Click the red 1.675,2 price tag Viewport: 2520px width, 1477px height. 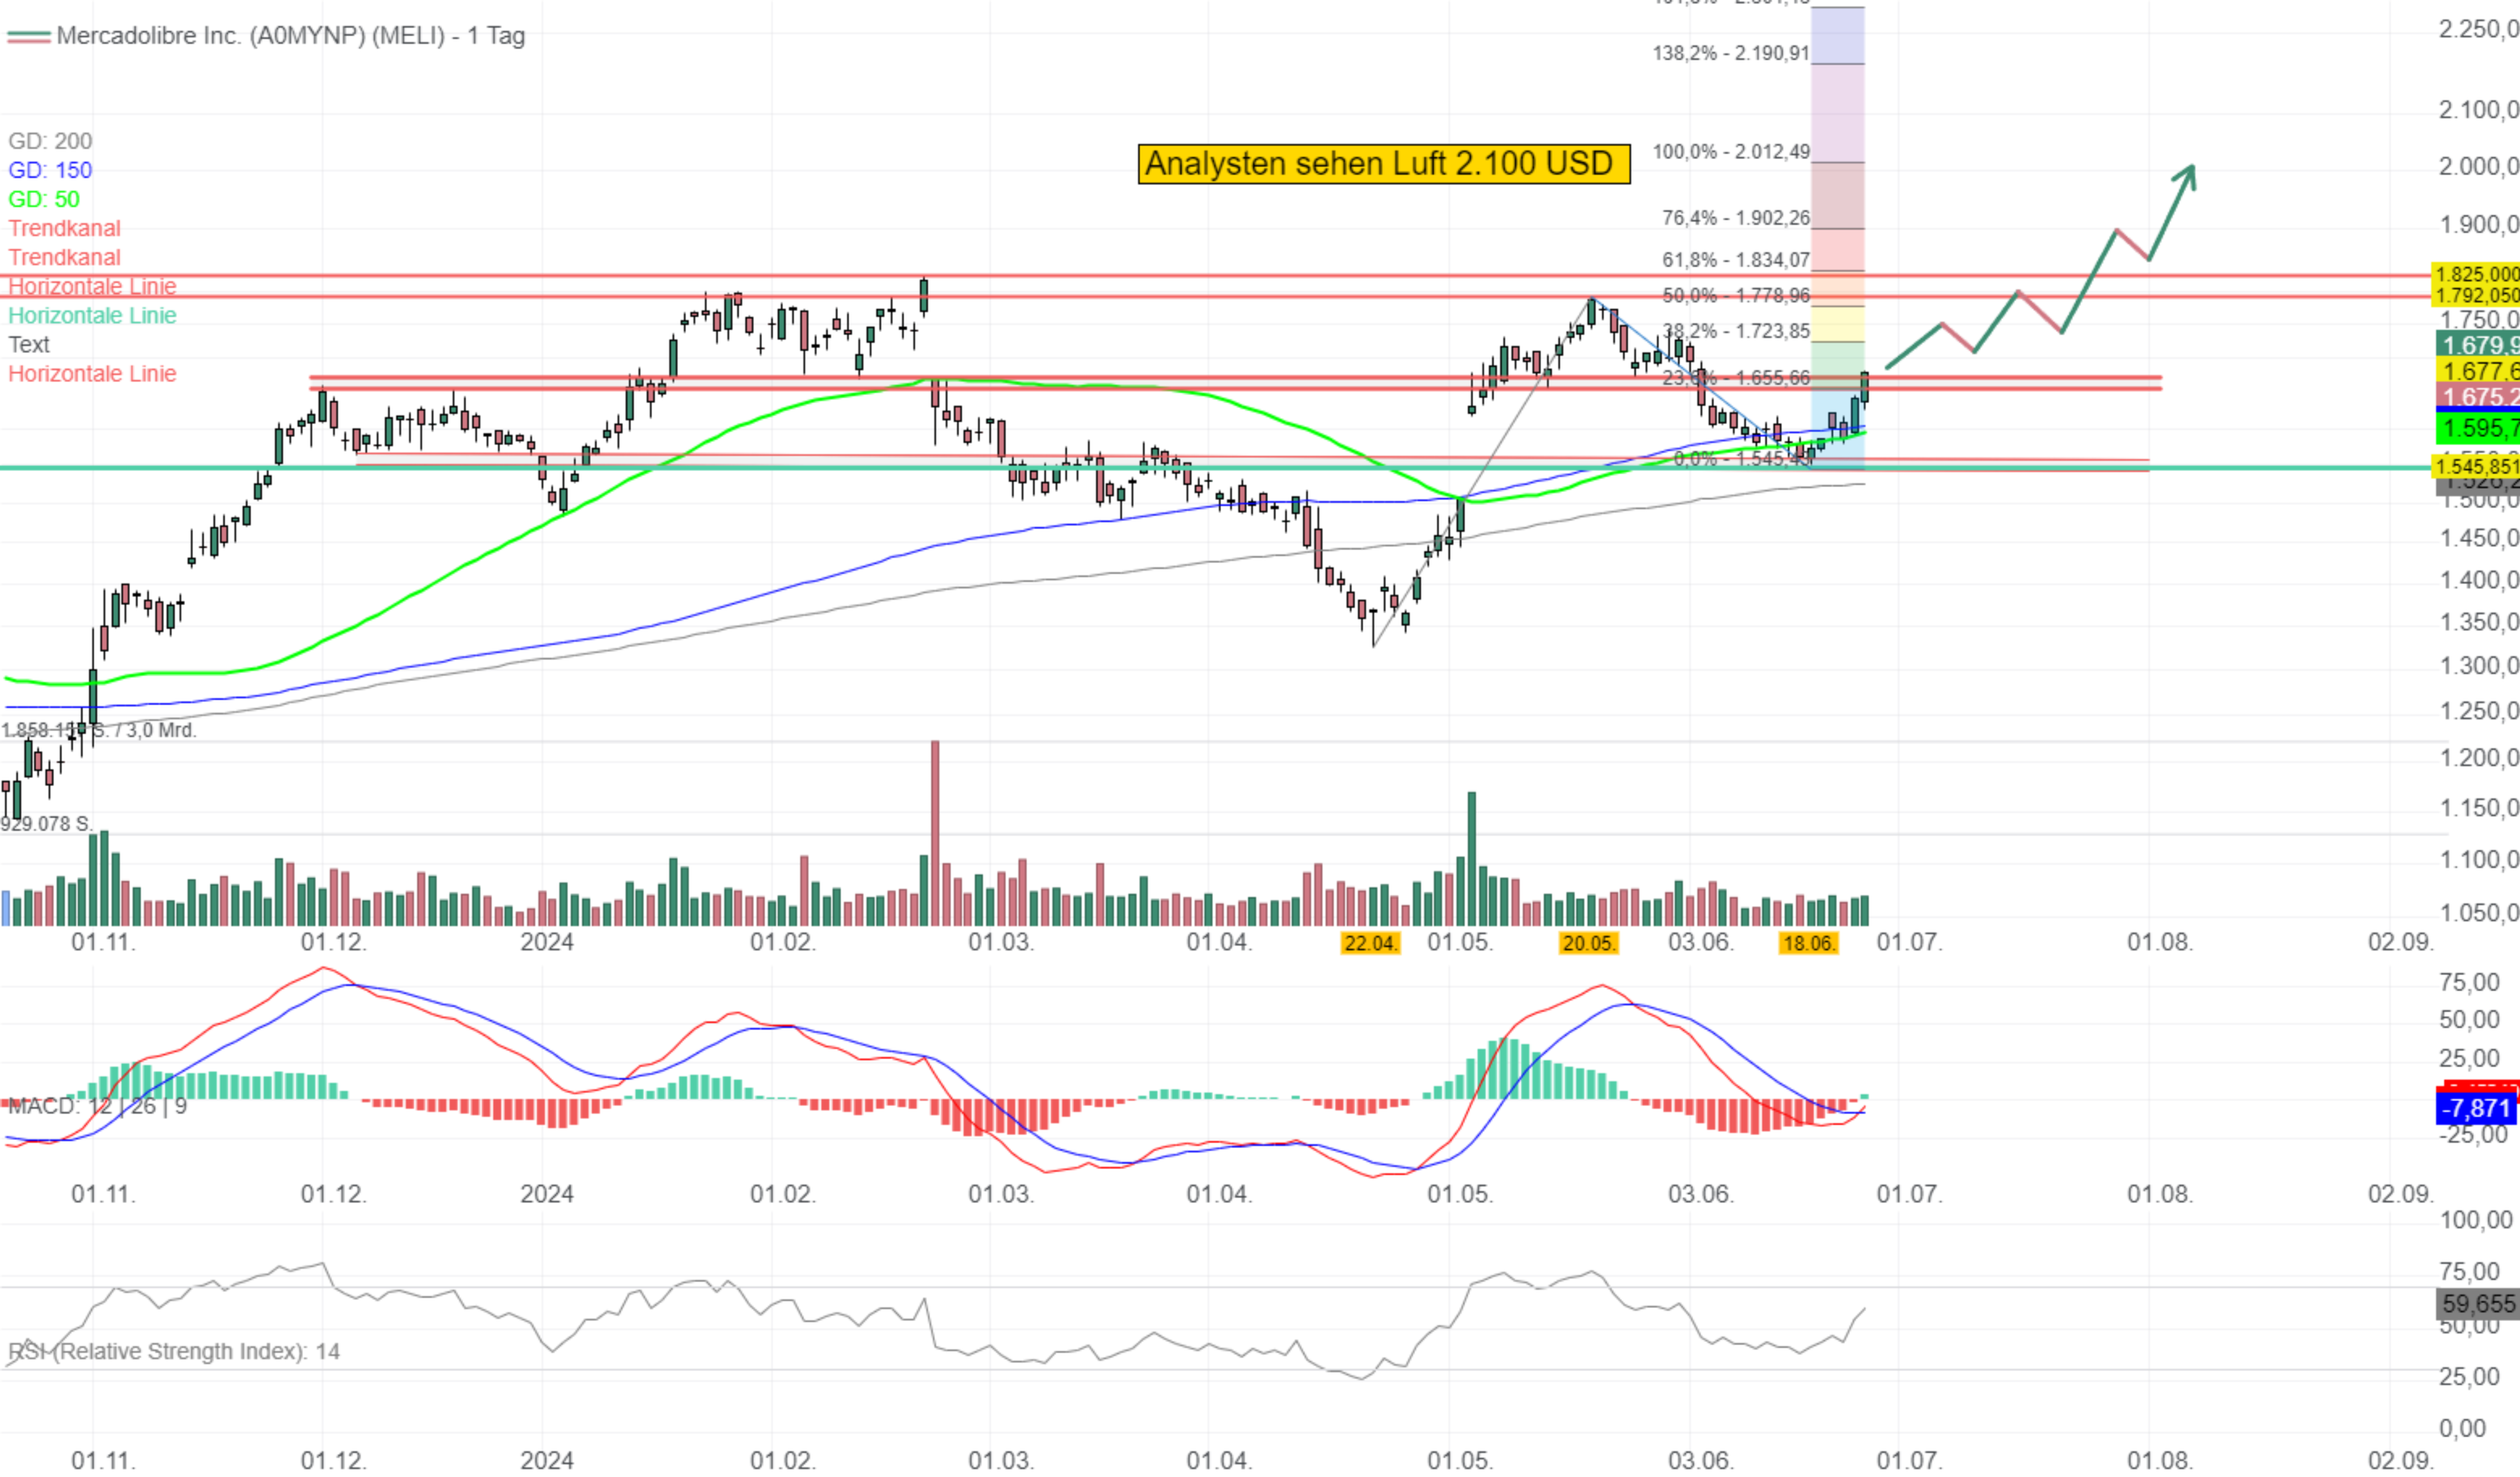pos(2477,396)
